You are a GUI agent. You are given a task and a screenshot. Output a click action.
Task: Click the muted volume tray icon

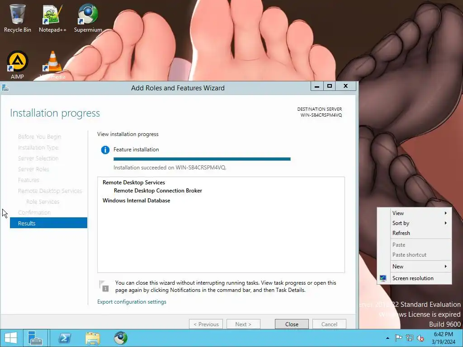pyautogui.click(x=420, y=338)
